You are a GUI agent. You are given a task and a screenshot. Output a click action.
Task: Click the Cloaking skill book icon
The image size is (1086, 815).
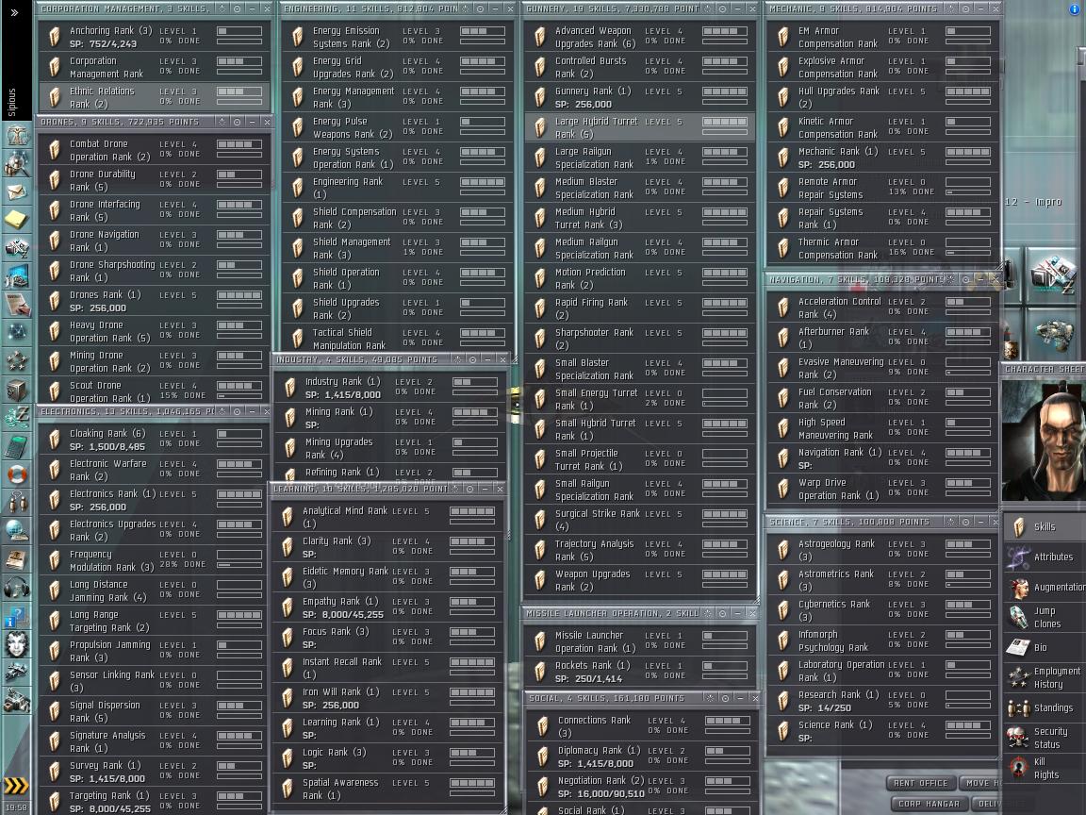point(54,440)
